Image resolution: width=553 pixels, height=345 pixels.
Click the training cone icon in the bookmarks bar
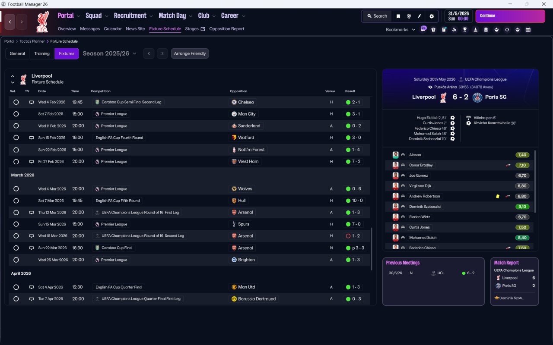476,30
